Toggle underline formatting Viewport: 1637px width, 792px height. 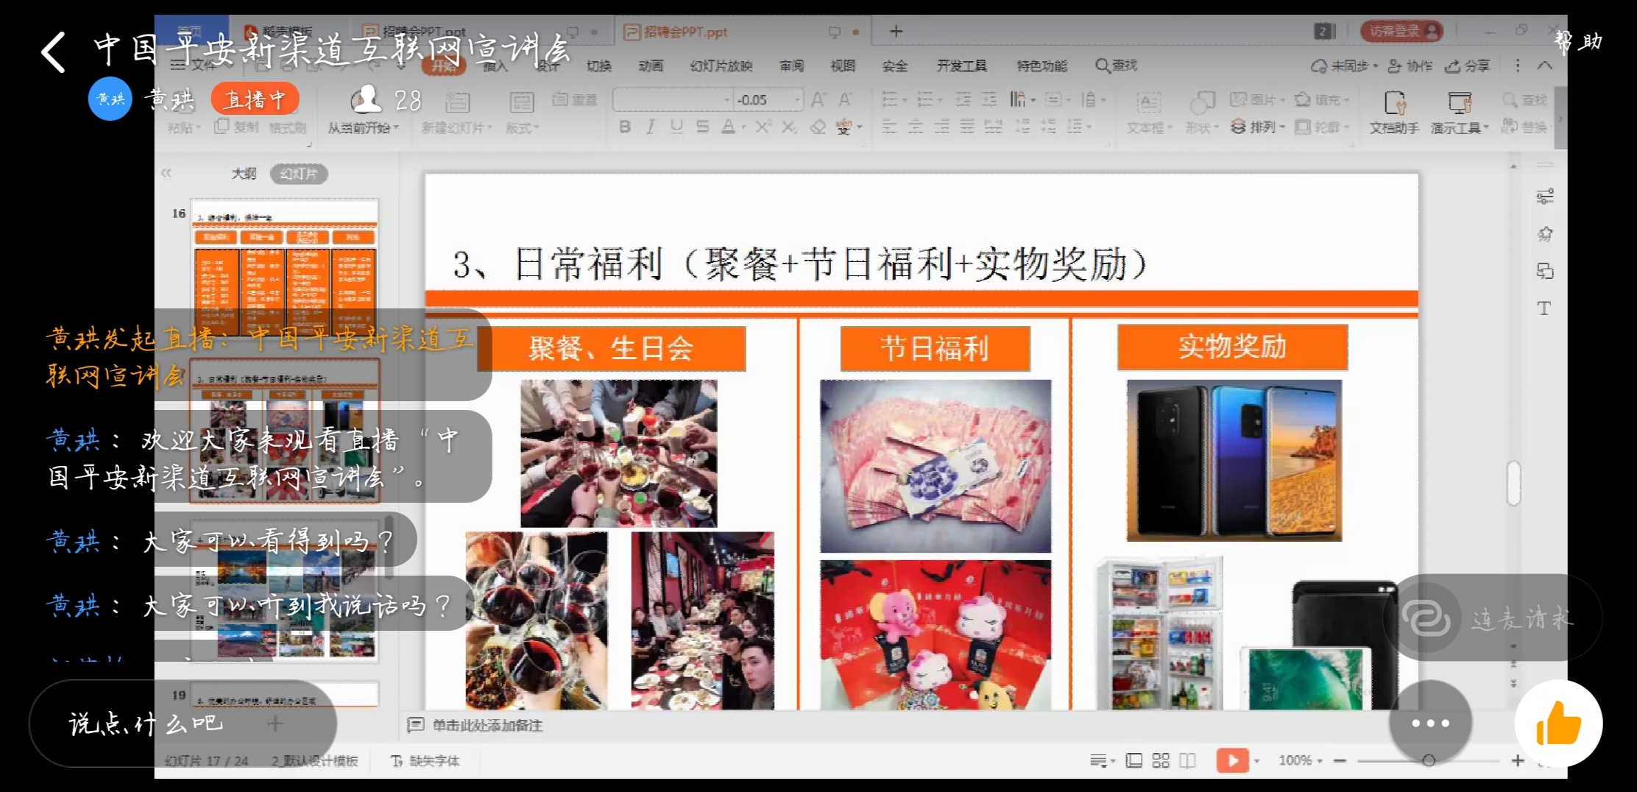676,127
